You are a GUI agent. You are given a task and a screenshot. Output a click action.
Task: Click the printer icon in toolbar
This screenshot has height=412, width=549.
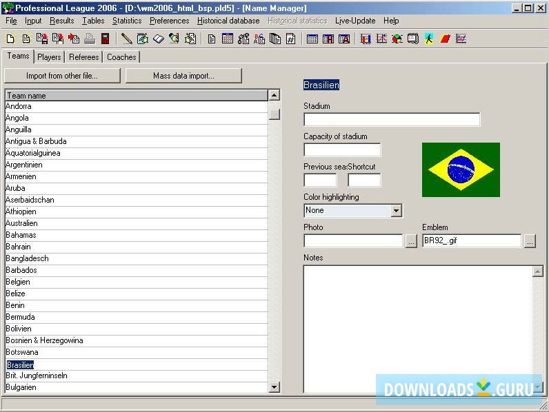(x=89, y=39)
